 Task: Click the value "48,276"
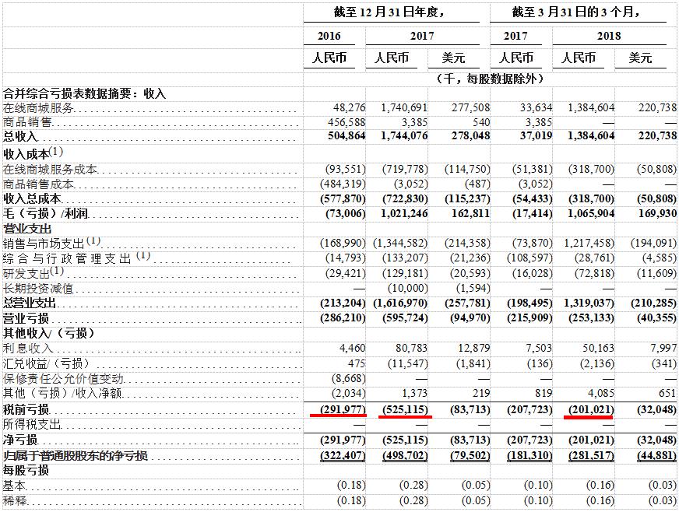(349, 107)
